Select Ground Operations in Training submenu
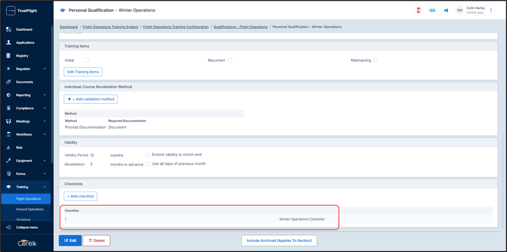The height and width of the screenshot is (252, 507). (x=30, y=210)
